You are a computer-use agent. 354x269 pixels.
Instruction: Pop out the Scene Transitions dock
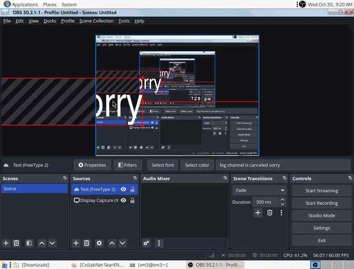[x=285, y=178]
